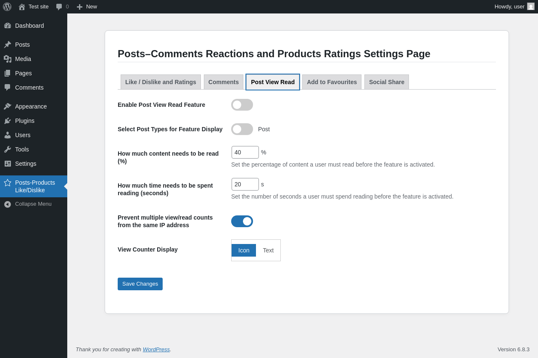Click the Posts-Products Like/Dislike star icon
This screenshot has height=358, width=538.
click(x=8, y=183)
